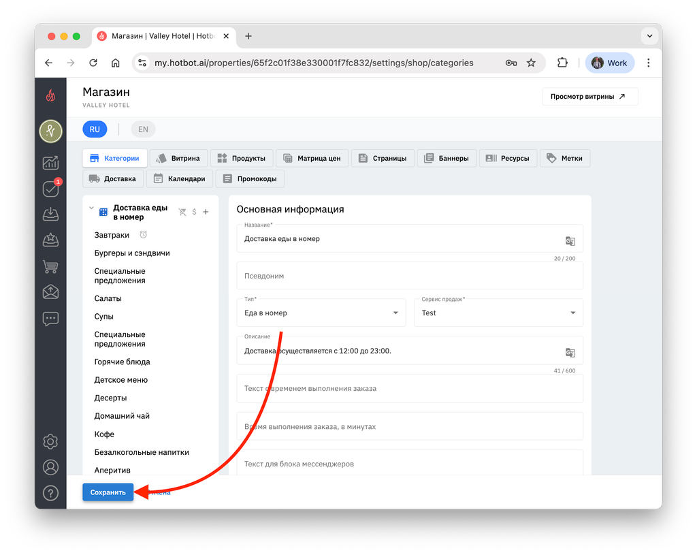Viewport: 697px width, 555px height.
Task: Open the Work profile menu
Action: [609, 63]
